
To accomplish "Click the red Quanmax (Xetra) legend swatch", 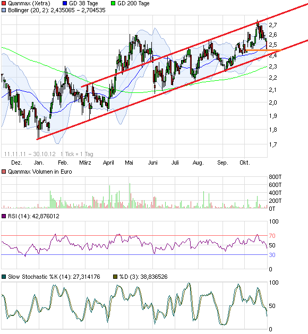I will [4, 3].
